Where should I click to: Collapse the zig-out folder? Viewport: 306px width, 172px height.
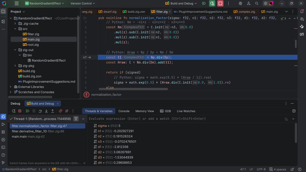point(15,50)
